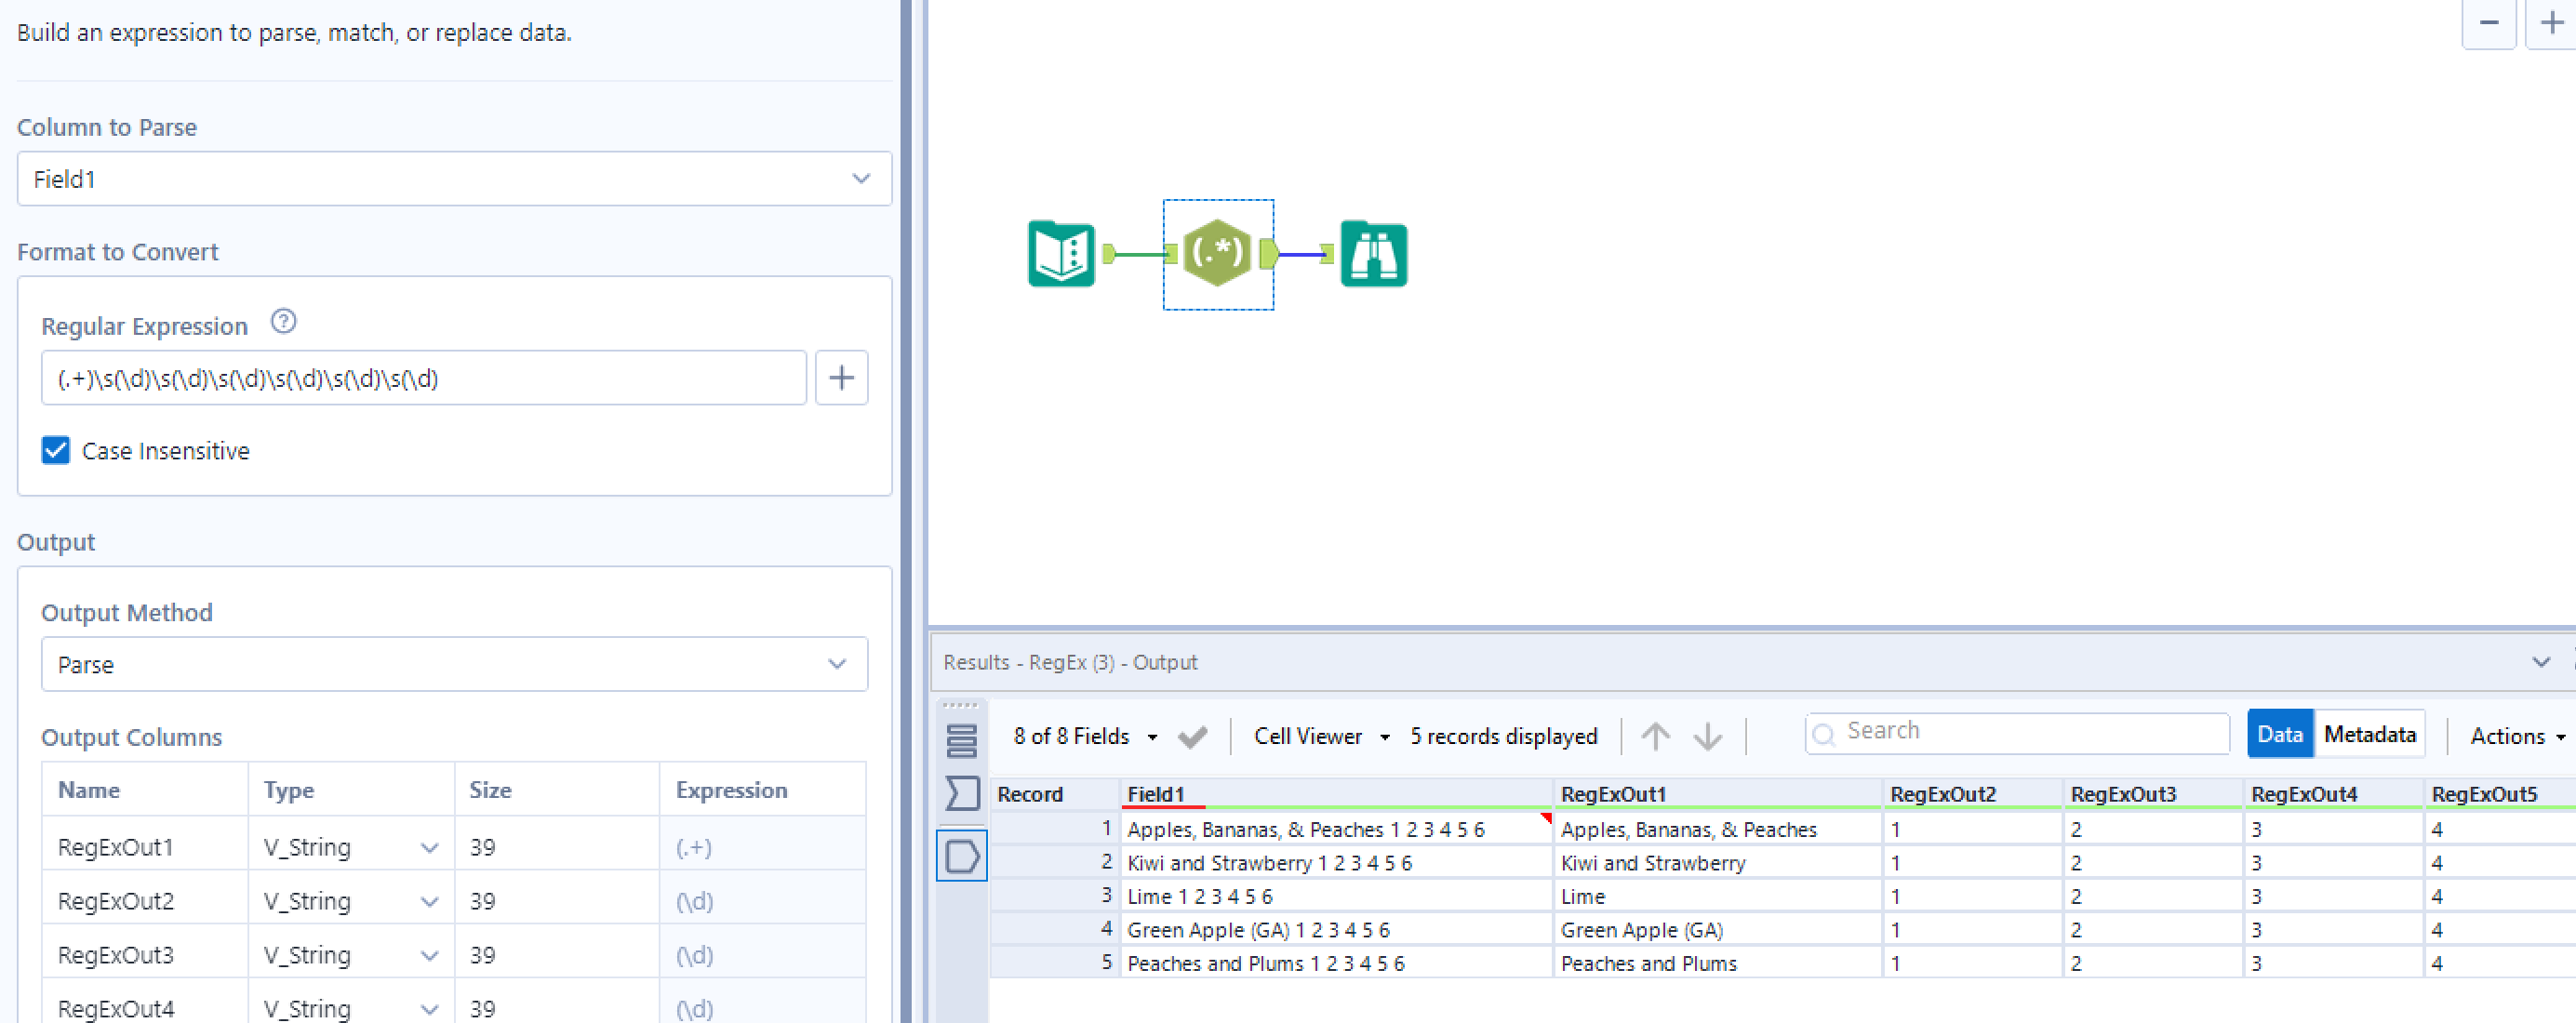Click the field selection checkmark in results

tap(1192, 737)
